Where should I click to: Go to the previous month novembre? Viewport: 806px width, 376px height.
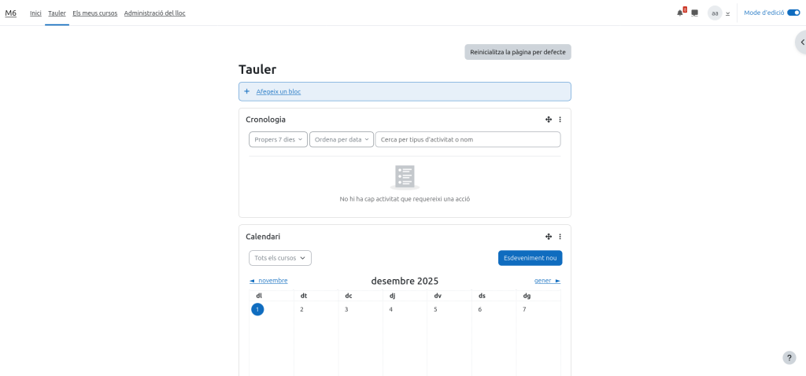268,281
